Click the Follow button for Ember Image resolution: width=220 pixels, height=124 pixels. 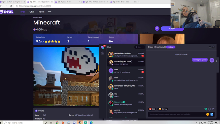click(x=171, y=47)
